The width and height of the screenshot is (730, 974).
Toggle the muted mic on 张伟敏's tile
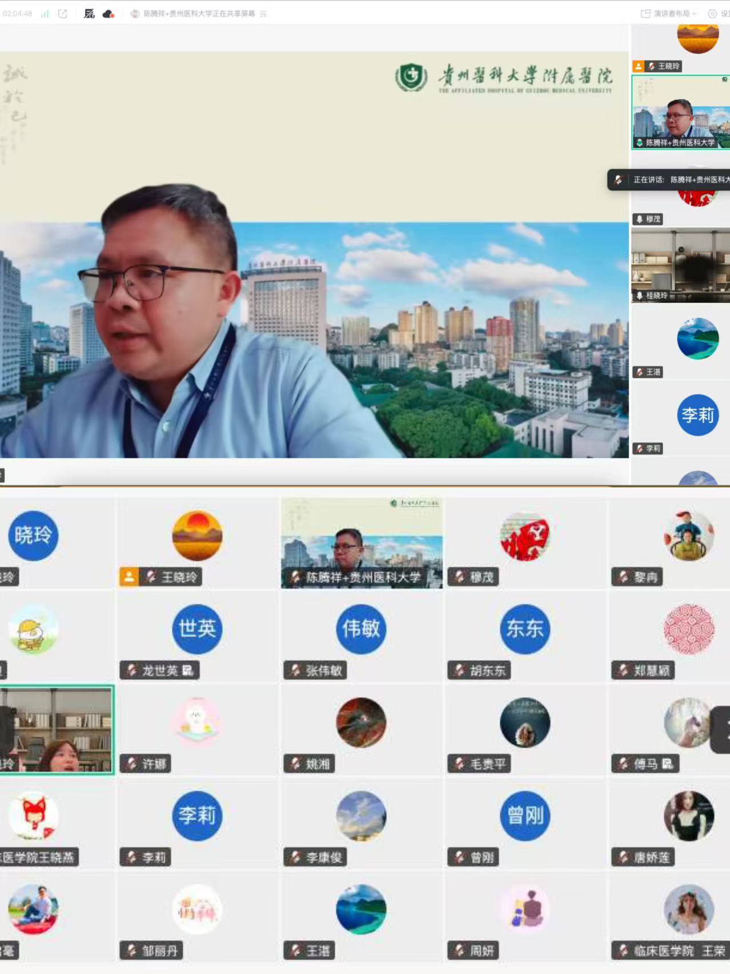click(x=295, y=670)
